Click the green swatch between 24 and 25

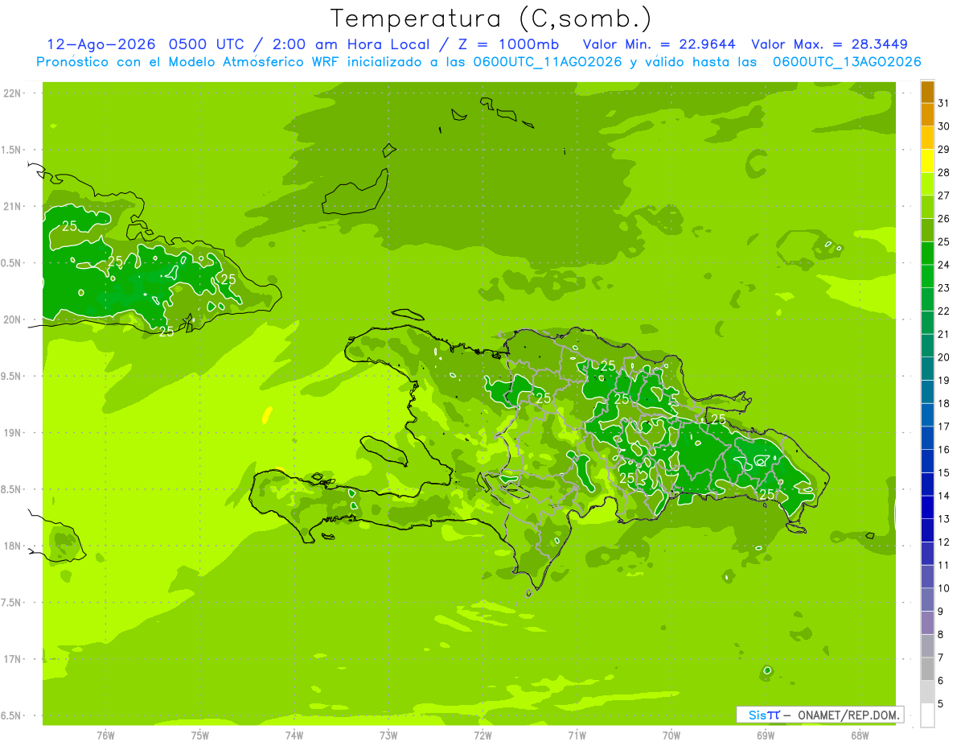click(927, 253)
